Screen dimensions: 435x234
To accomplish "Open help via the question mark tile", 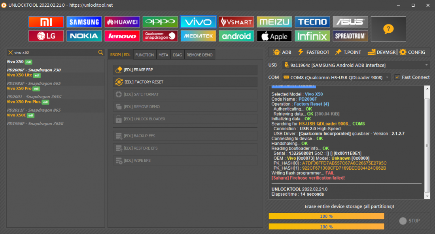I will [388, 29].
